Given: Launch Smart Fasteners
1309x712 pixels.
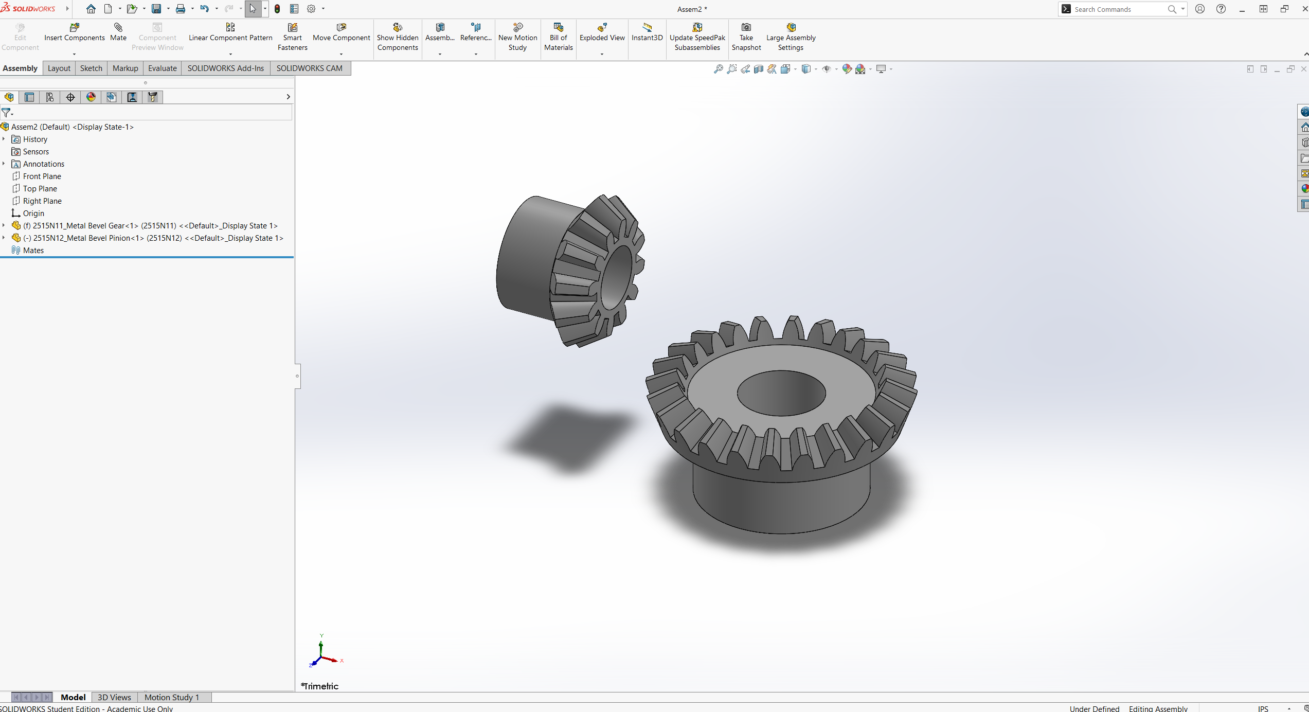Looking at the screenshot, I should point(292,37).
